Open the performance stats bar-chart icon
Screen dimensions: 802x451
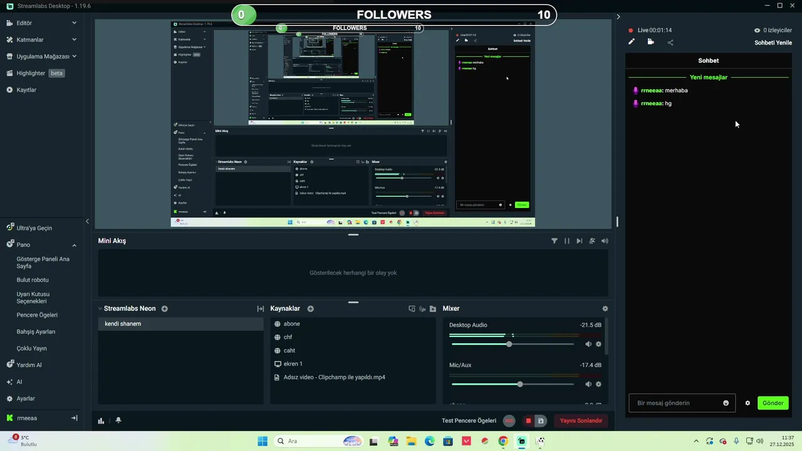(x=101, y=421)
